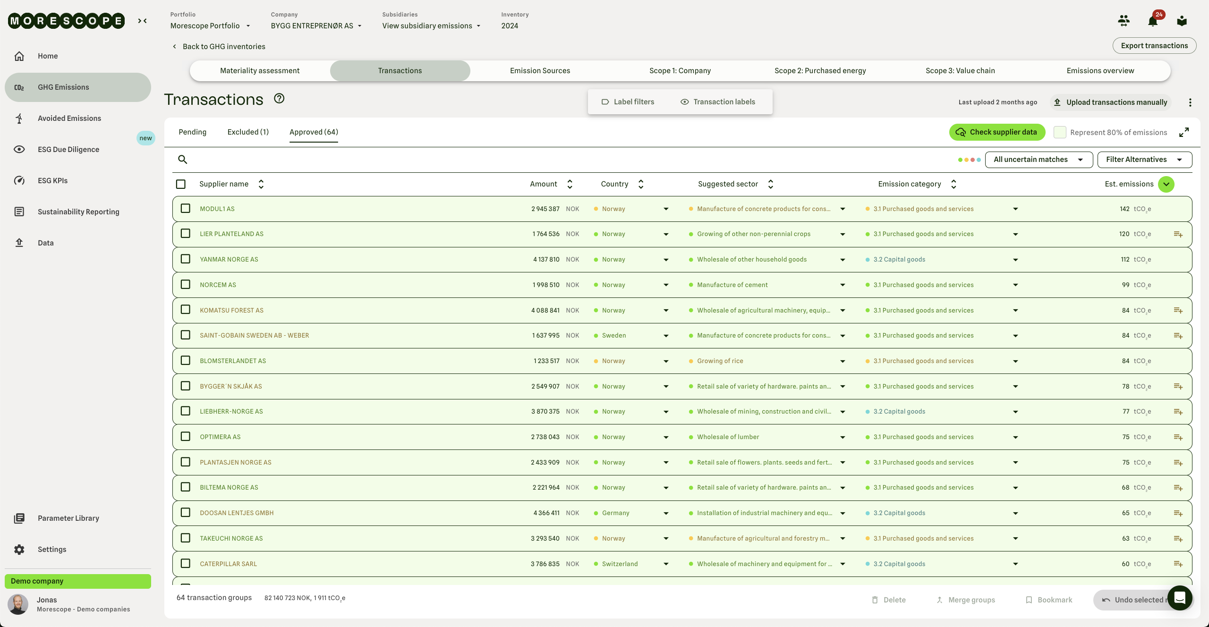Collapse the sidebar with the arrows icon
The width and height of the screenshot is (1209, 627).
[142, 21]
